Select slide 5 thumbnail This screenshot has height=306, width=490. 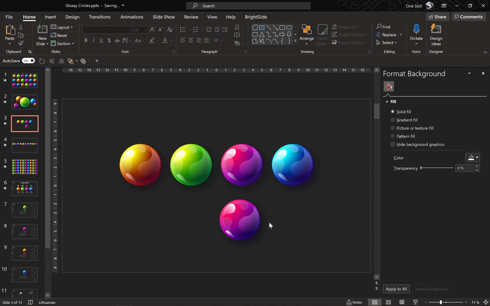point(25,167)
